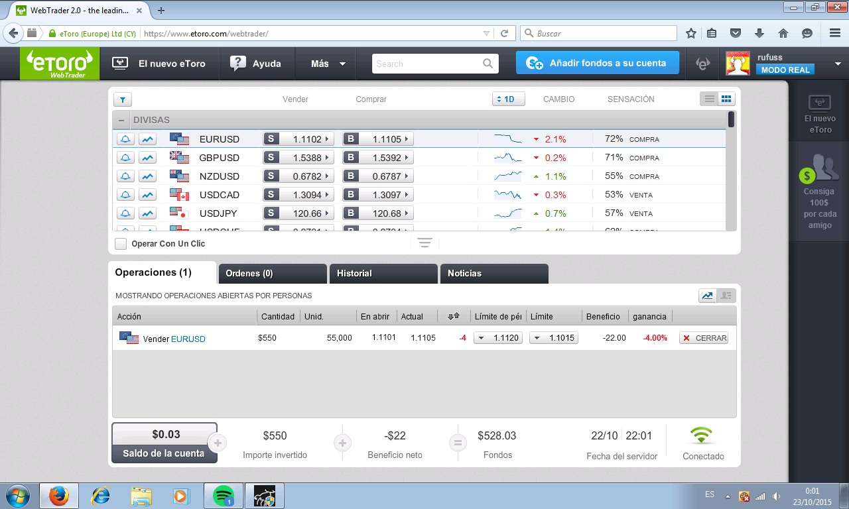The height and width of the screenshot is (509, 849).
Task: Open the Firefox home page icon
Action: point(783,33)
